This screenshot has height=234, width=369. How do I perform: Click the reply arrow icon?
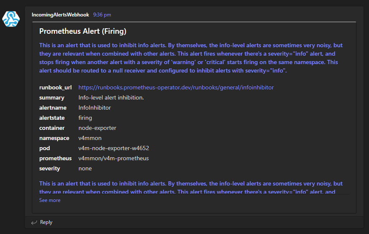(x=34, y=222)
